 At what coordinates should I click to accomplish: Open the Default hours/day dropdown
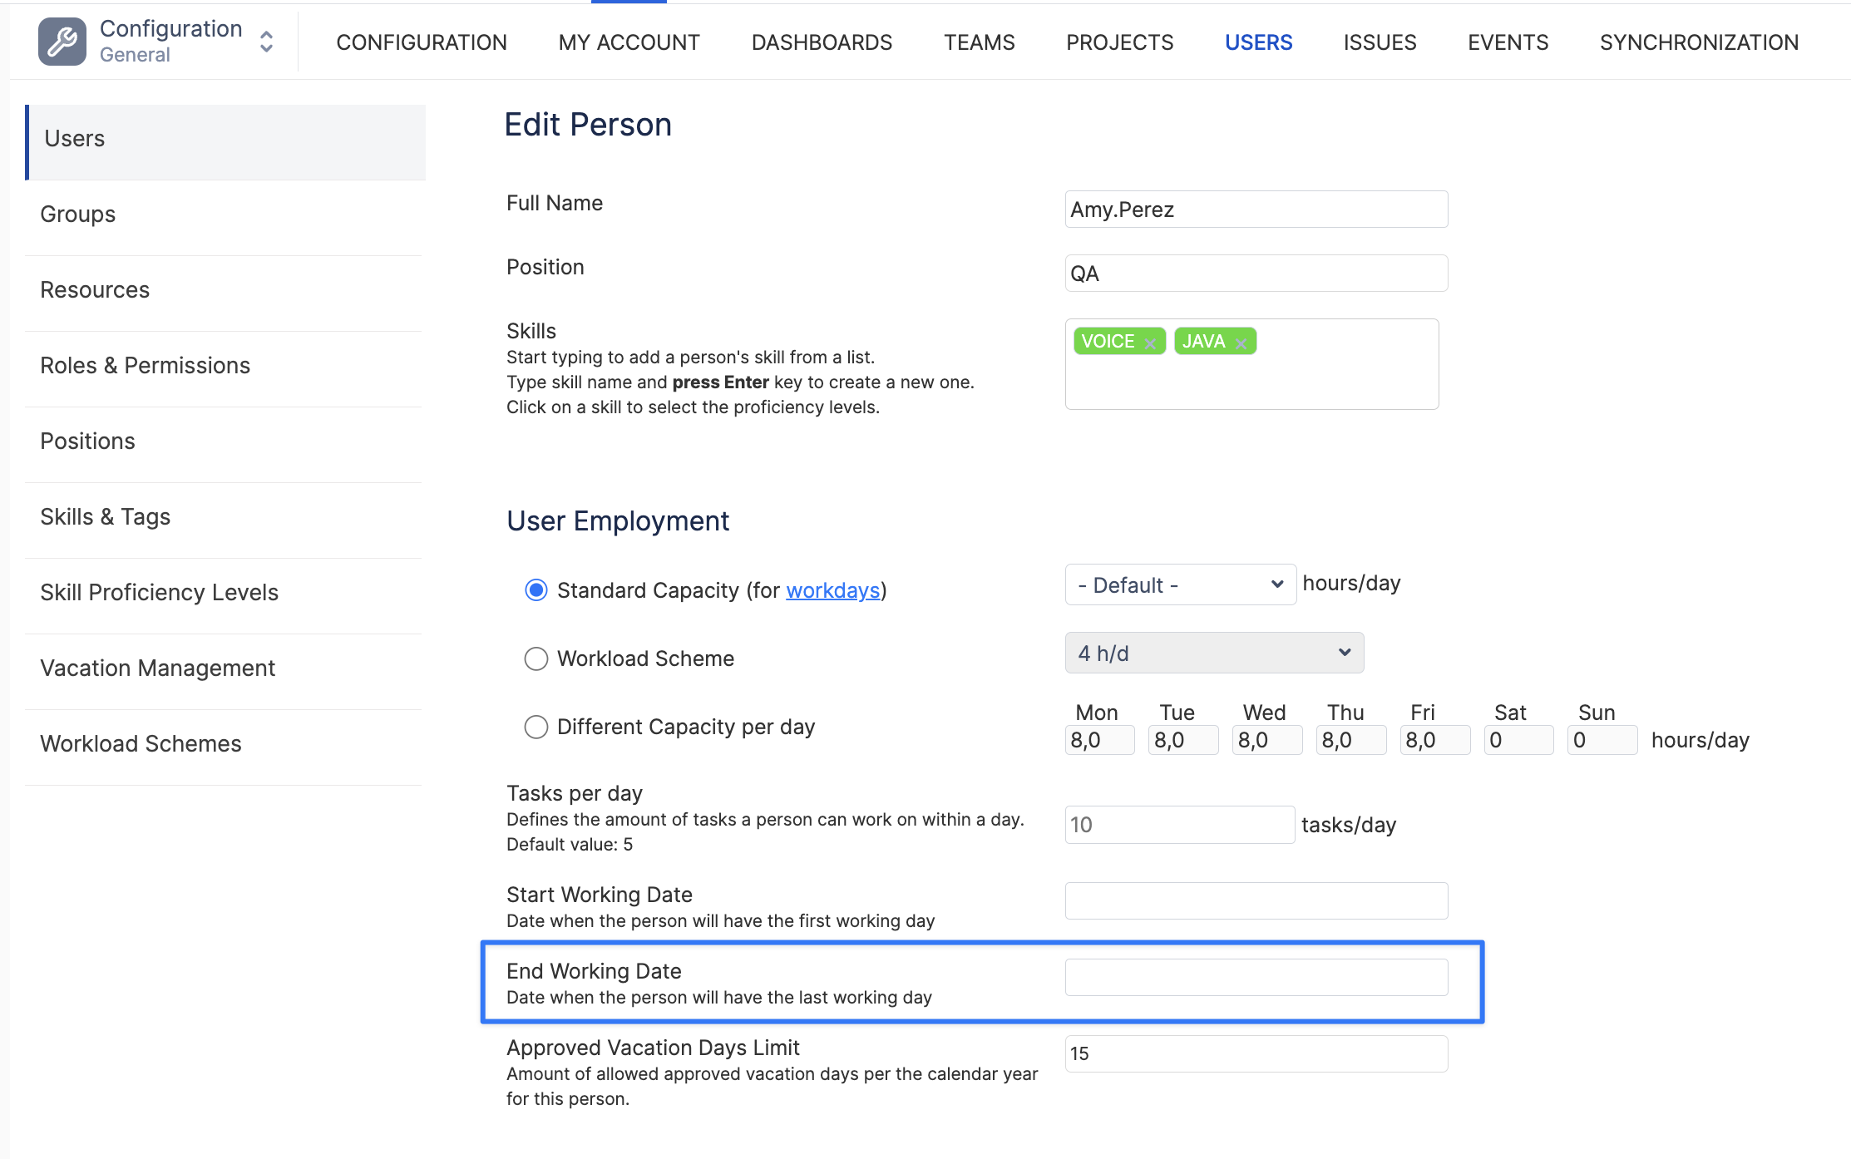point(1179,584)
